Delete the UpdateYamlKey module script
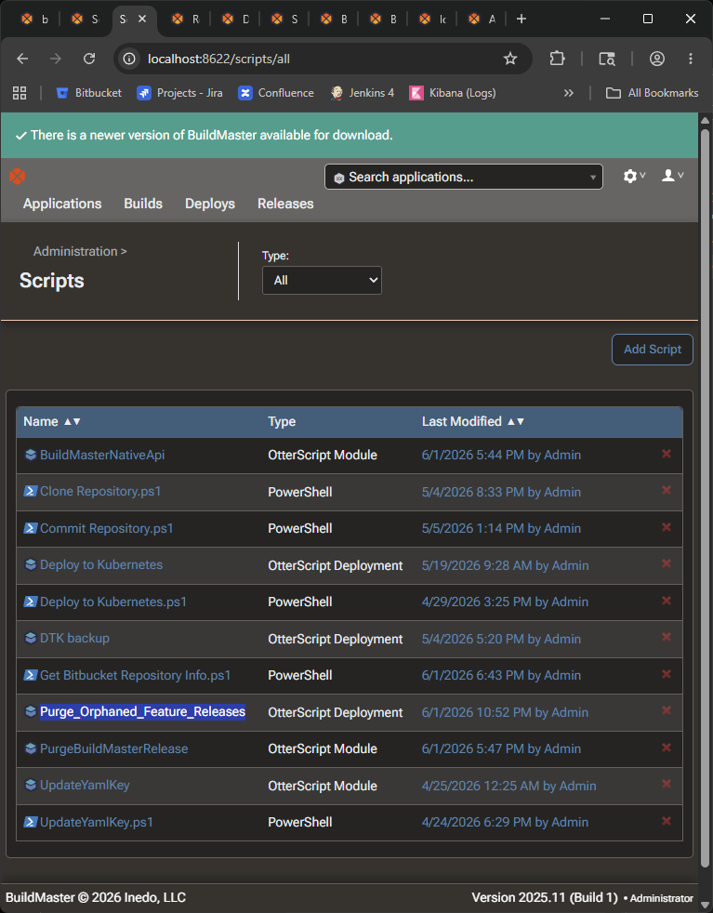This screenshot has height=913, width=713. 667,784
